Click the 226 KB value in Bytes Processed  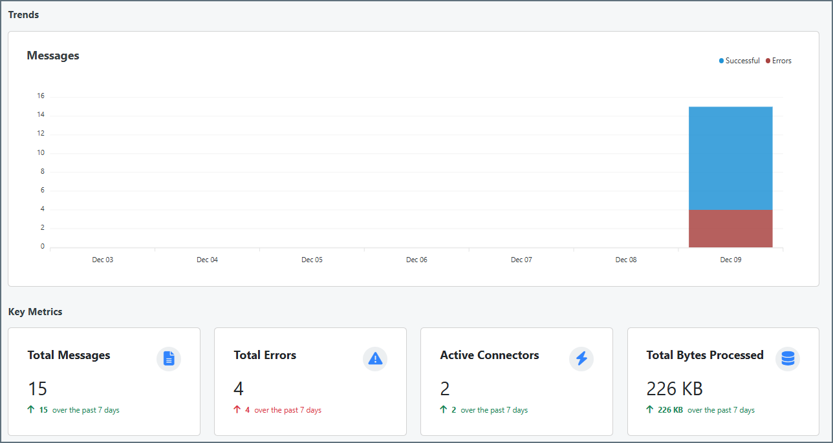coord(674,389)
